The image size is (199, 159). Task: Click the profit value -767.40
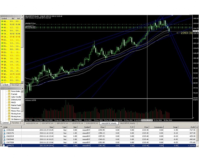coord(192,130)
